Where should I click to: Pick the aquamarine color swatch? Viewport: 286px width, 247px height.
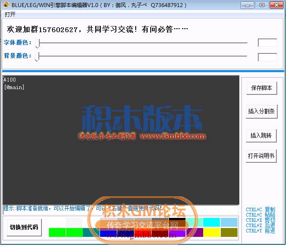pos(194,222)
